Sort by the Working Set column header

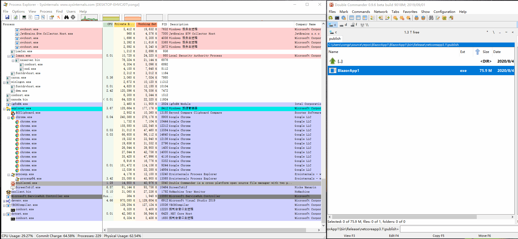click(147, 24)
